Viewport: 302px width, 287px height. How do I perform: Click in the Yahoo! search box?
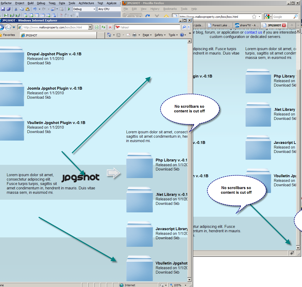150,27
